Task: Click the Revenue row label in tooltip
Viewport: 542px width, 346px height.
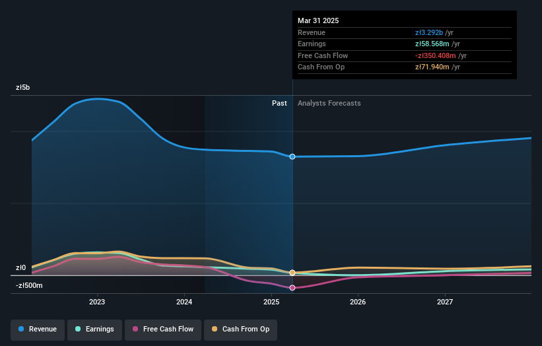Action: tap(312, 32)
